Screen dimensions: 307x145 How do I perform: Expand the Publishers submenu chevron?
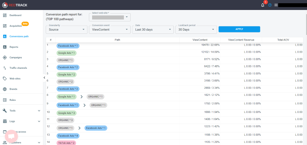point(39,143)
